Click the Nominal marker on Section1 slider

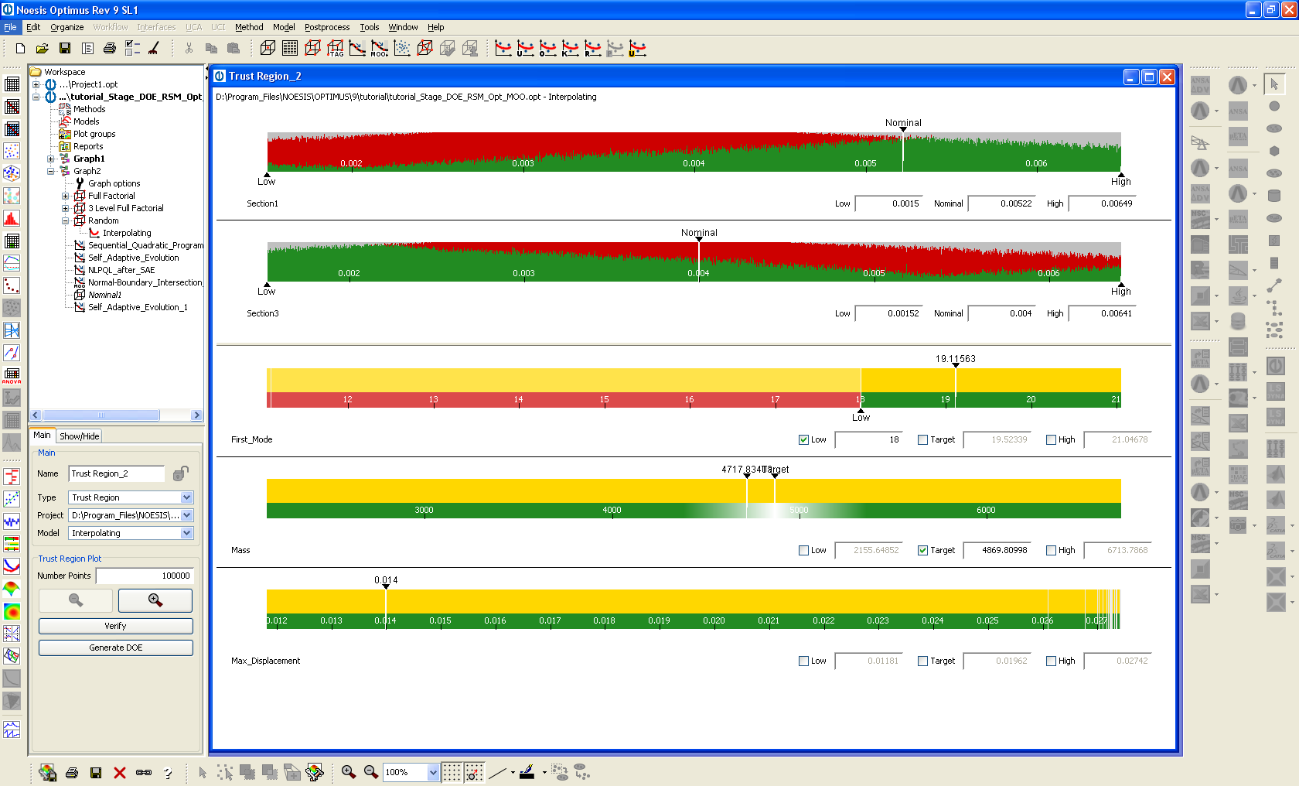coord(902,137)
